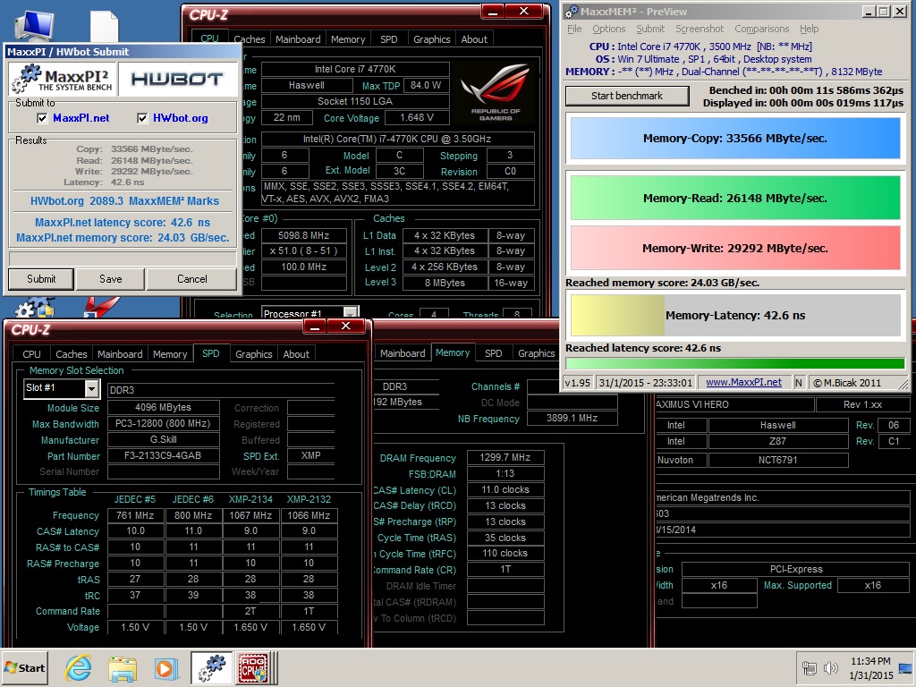Click the Memory-Copy blue result bar
Image resolution: width=916 pixels, height=687 pixels.
point(735,139)
